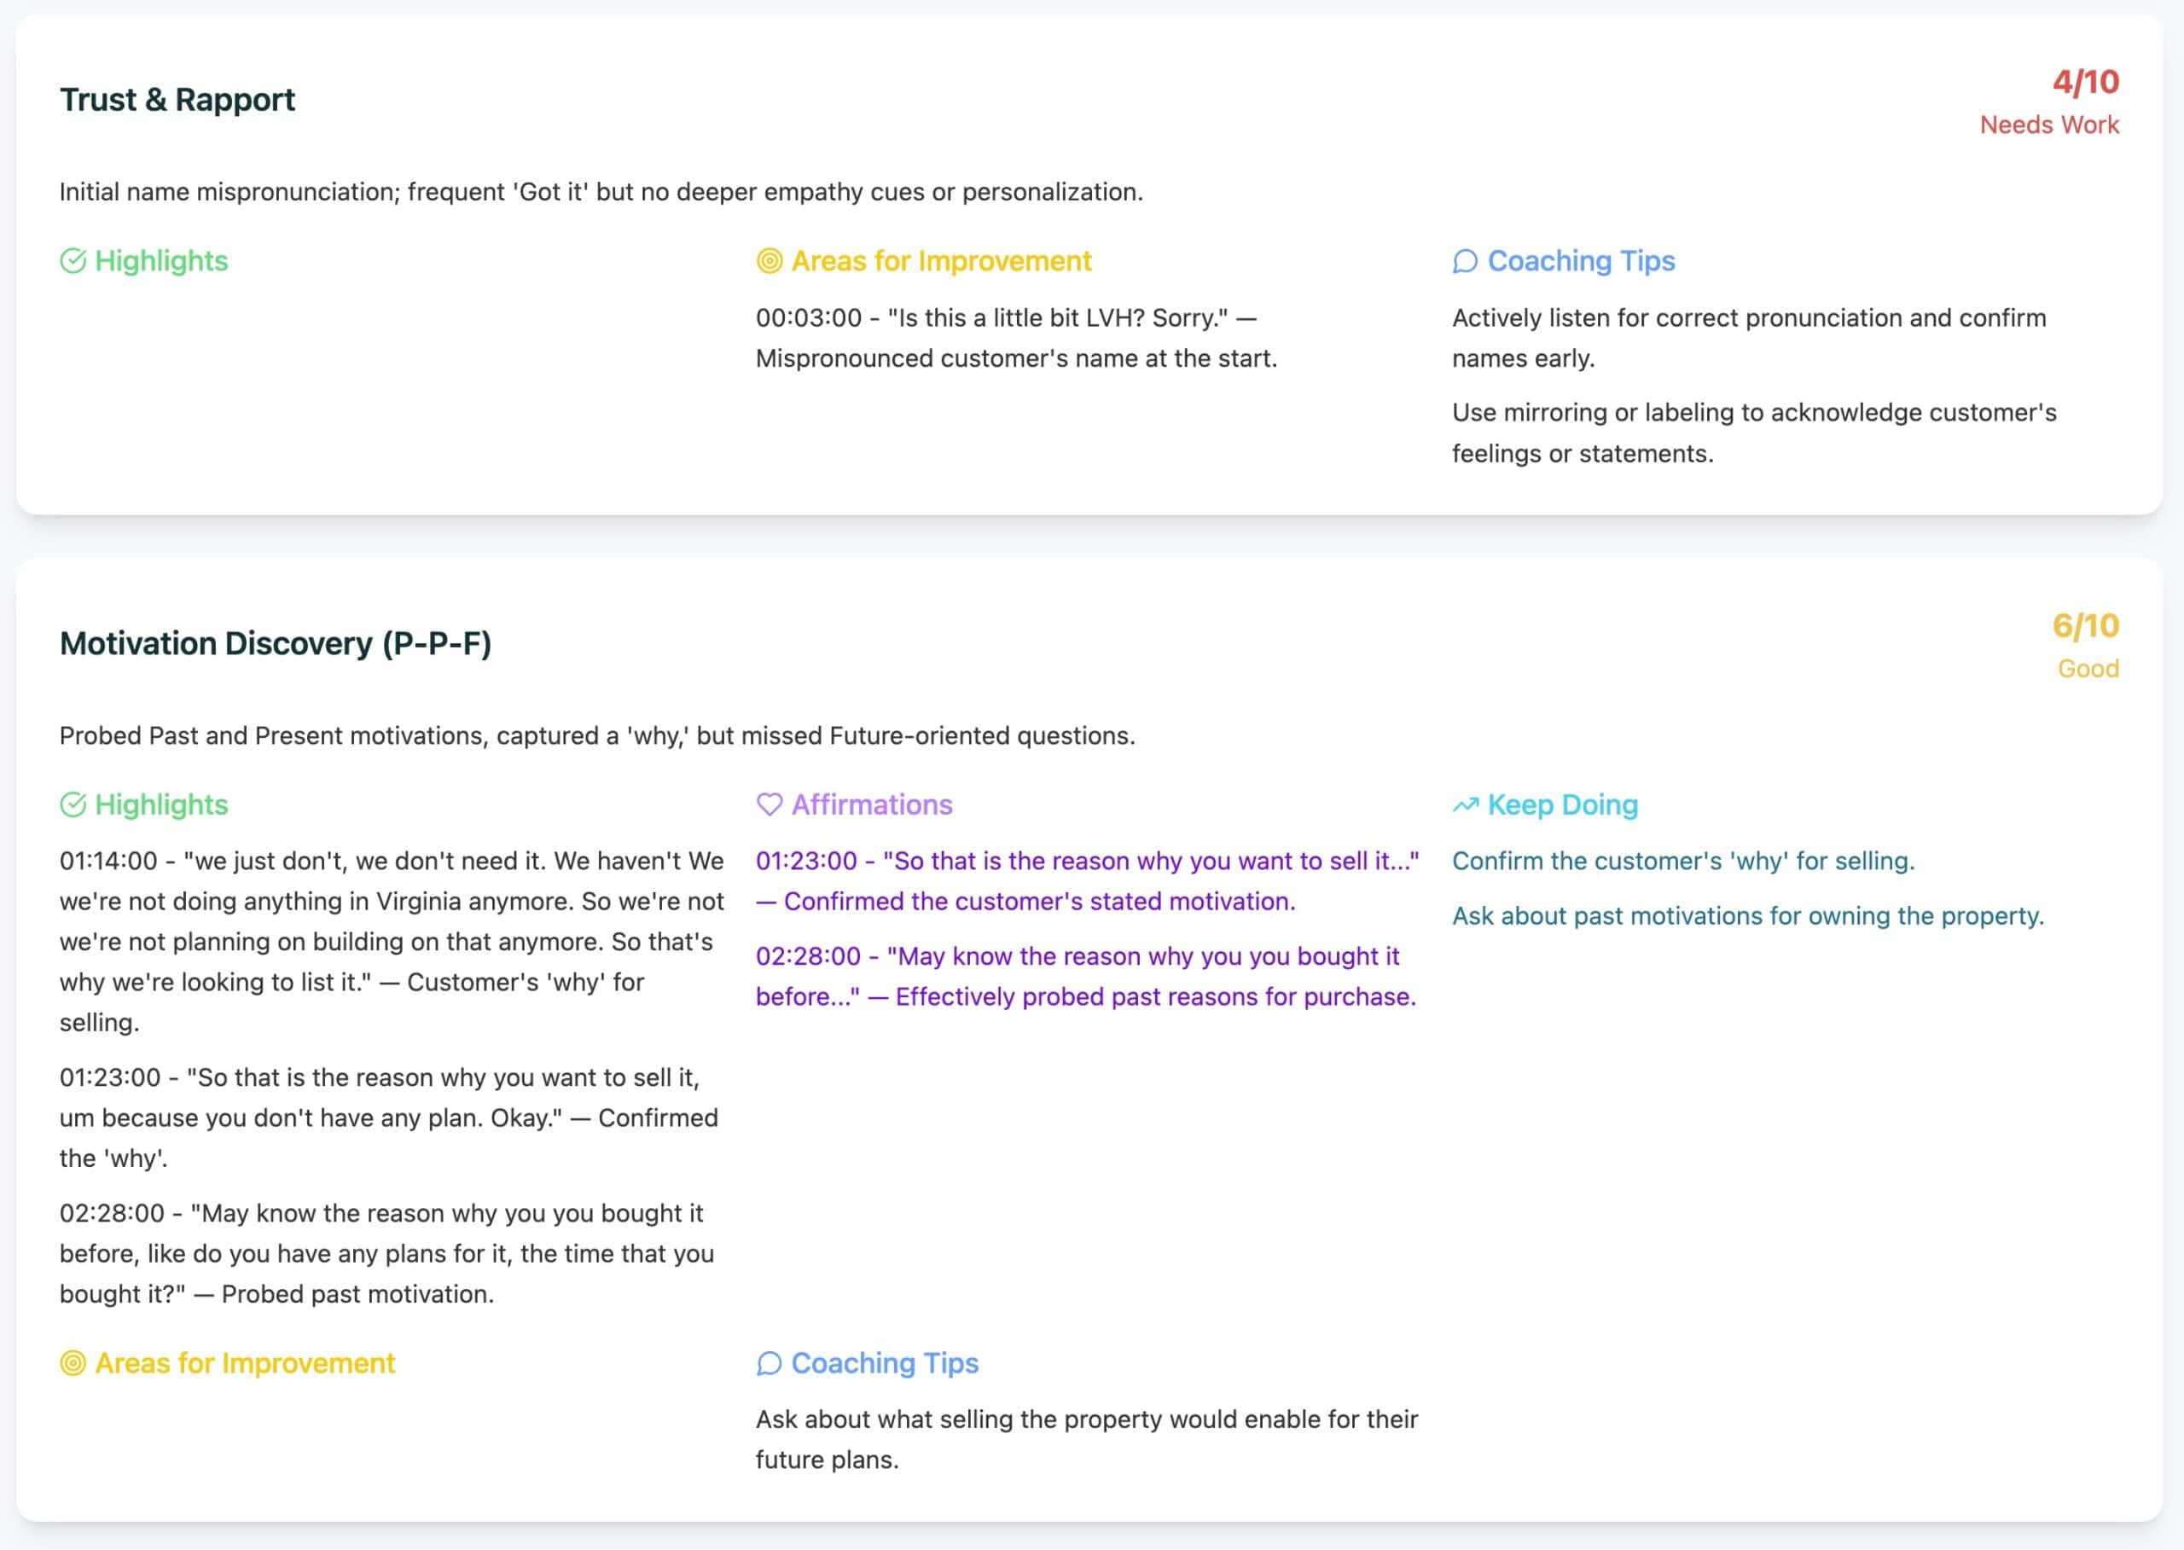Select the Trust & Rapport section title
The width and height of the screenshot is (2184, 1550).
coord(177,99)
